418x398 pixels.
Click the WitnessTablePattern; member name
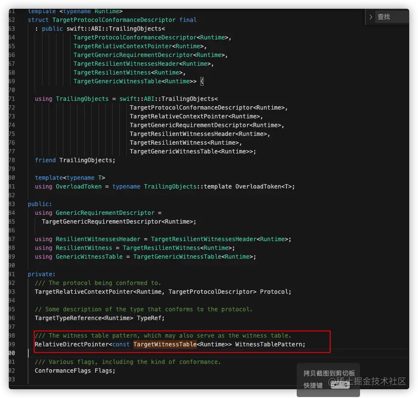point(270,344)
